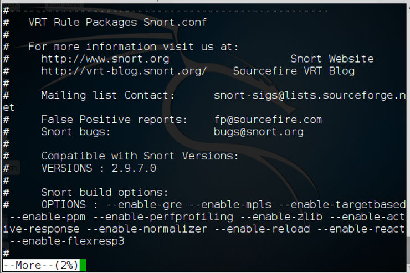Click the "Snort Website" label text
The height and width of the screenshot is (273, 410).
click(x=332, y=59)
